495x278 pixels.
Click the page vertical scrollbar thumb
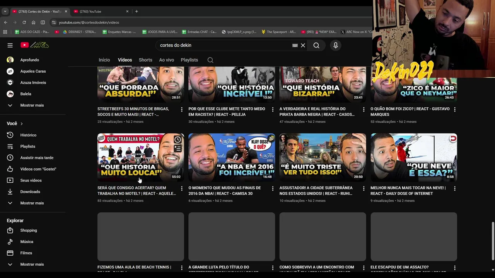[493, 241]
